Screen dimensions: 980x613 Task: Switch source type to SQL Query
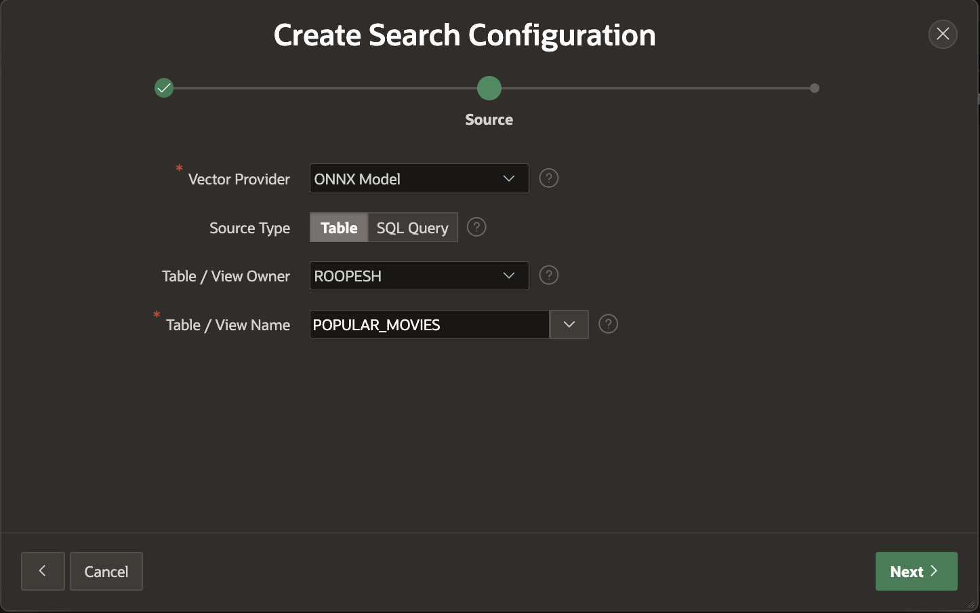point(412,228)
